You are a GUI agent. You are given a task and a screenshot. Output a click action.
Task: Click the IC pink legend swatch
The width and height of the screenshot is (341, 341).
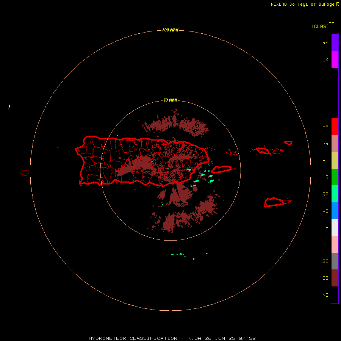point(335,244)
